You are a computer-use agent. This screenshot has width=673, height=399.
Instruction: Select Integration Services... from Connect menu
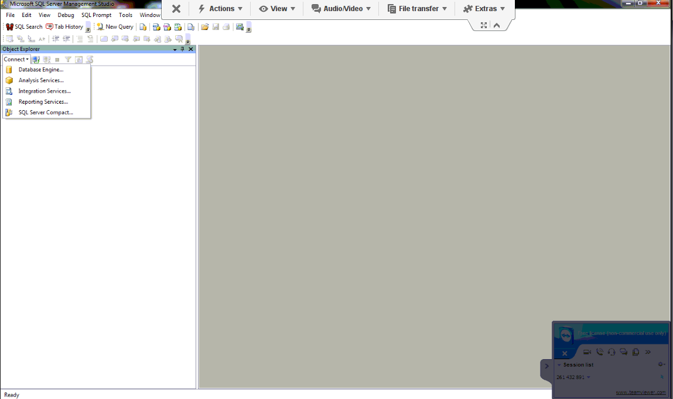click(46, 91)
